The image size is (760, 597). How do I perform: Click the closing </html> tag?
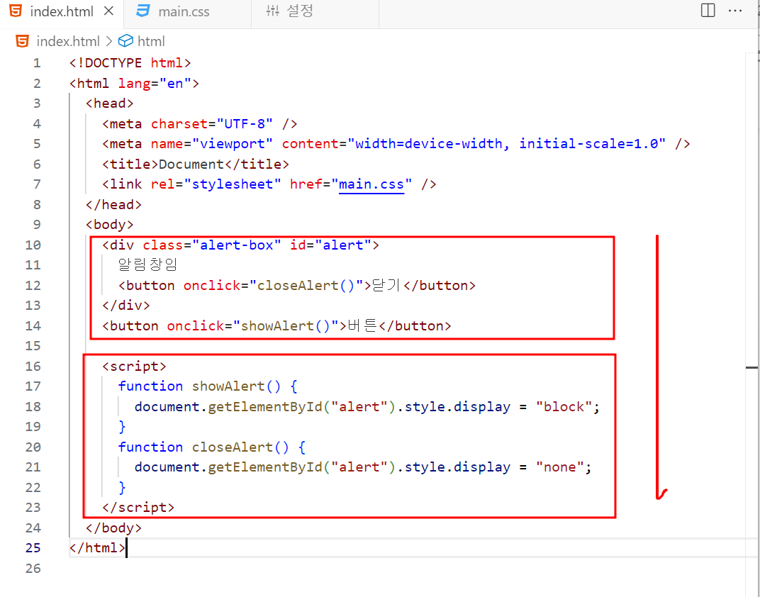point(97,547)
